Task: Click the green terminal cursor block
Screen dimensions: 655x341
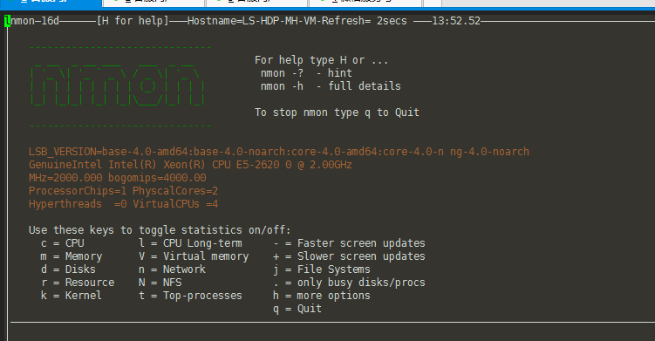Action: [7, 21]
